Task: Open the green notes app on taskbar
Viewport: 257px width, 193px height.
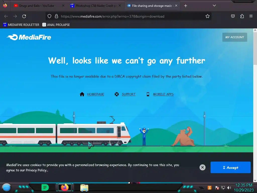Action: click(x=45, y=187)
